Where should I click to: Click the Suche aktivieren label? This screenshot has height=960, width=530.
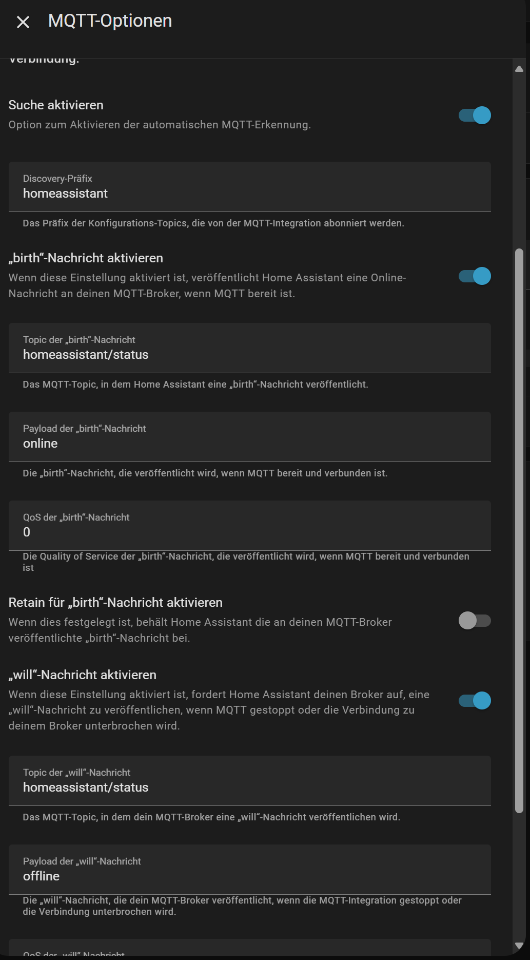coord(56,105)
